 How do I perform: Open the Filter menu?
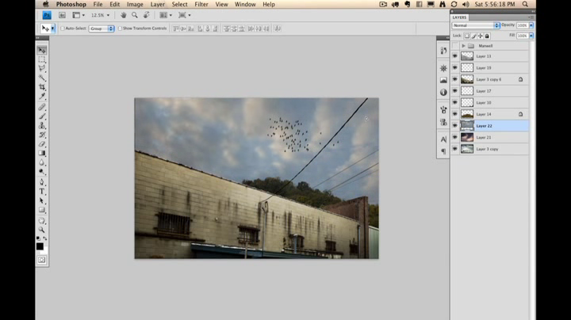pyautogui.click(x=201, y=5)
